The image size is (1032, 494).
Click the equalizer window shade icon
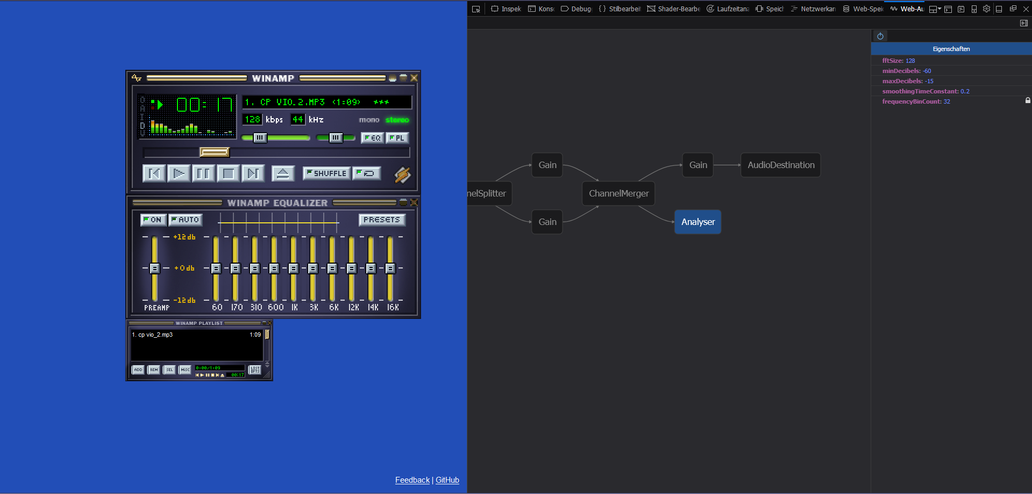coord(403,202)
